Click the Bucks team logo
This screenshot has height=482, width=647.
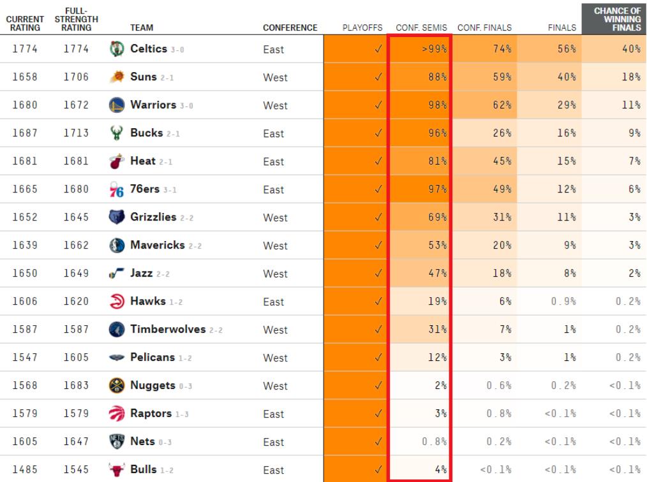coord(115,133)
